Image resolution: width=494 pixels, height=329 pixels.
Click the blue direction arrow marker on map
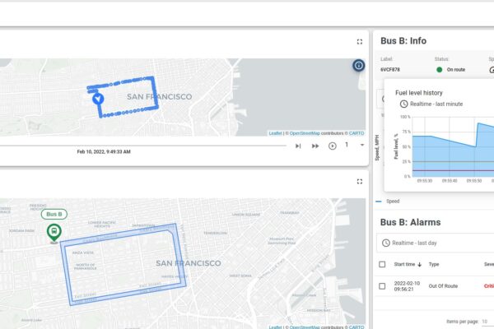98,99
